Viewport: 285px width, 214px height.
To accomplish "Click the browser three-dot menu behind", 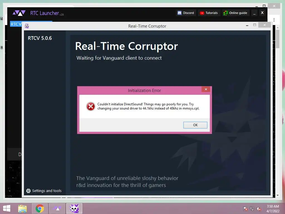I will (x=274, y=20).
